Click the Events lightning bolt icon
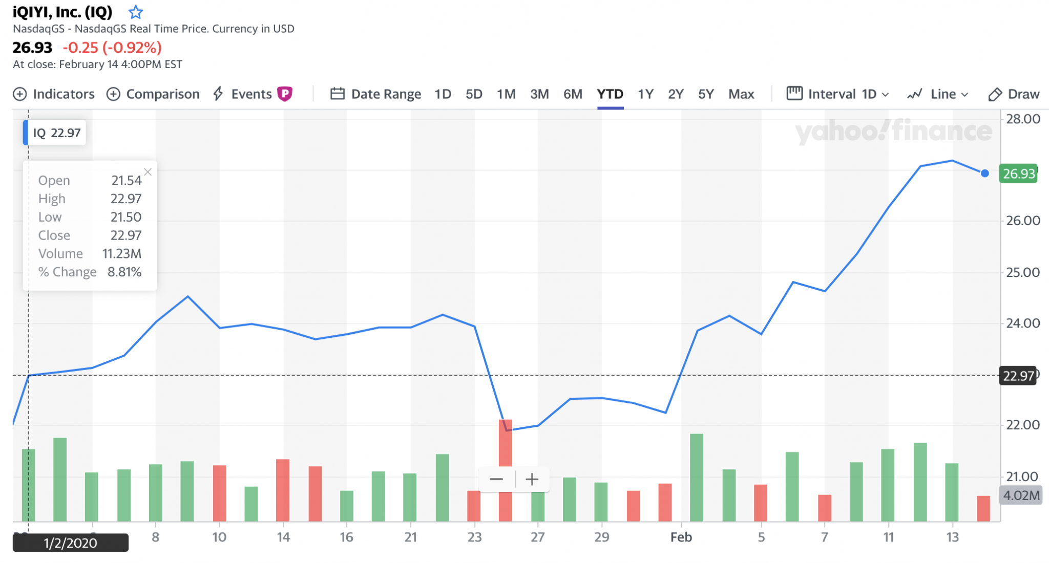 point(218,94)
